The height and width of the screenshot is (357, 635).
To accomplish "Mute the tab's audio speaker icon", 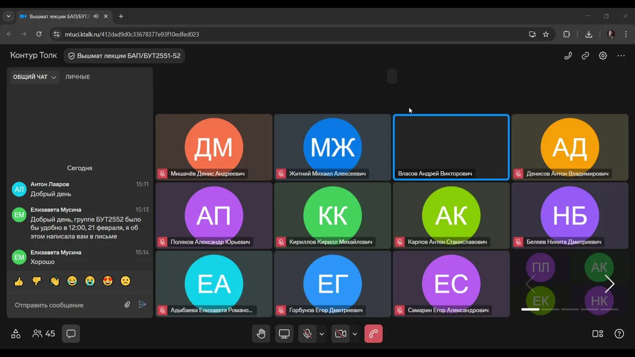I will pos(96,16).
